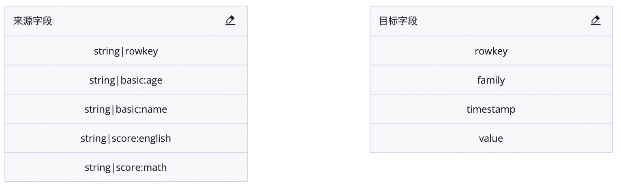Select the target field rowkey
Viewport: 621px width, 189px height.
[x=491, y=51]
